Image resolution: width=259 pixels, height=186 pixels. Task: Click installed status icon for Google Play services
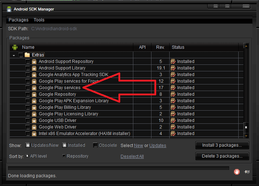(x=173, y=88)
